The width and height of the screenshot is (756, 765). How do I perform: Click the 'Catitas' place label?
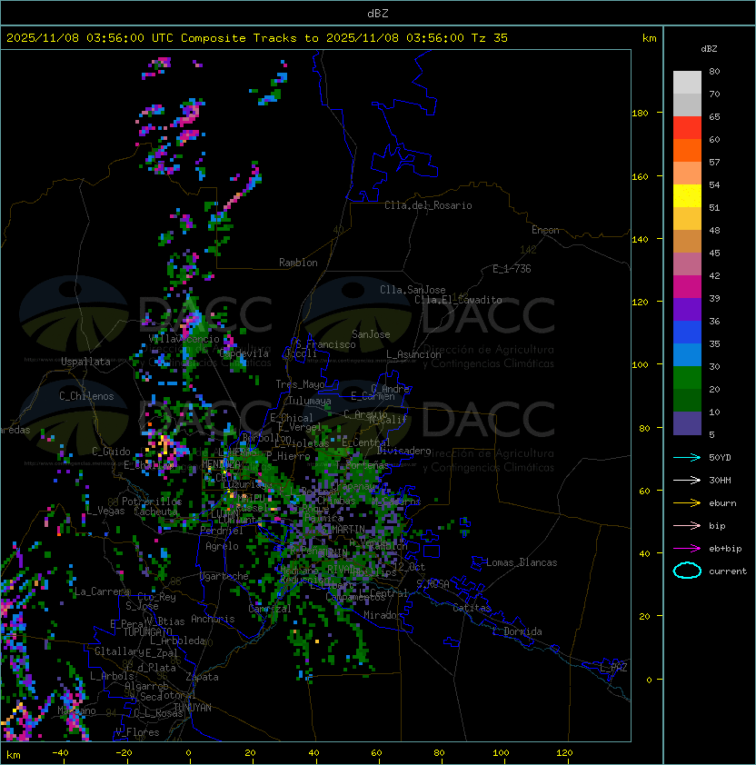coord(472,608)
